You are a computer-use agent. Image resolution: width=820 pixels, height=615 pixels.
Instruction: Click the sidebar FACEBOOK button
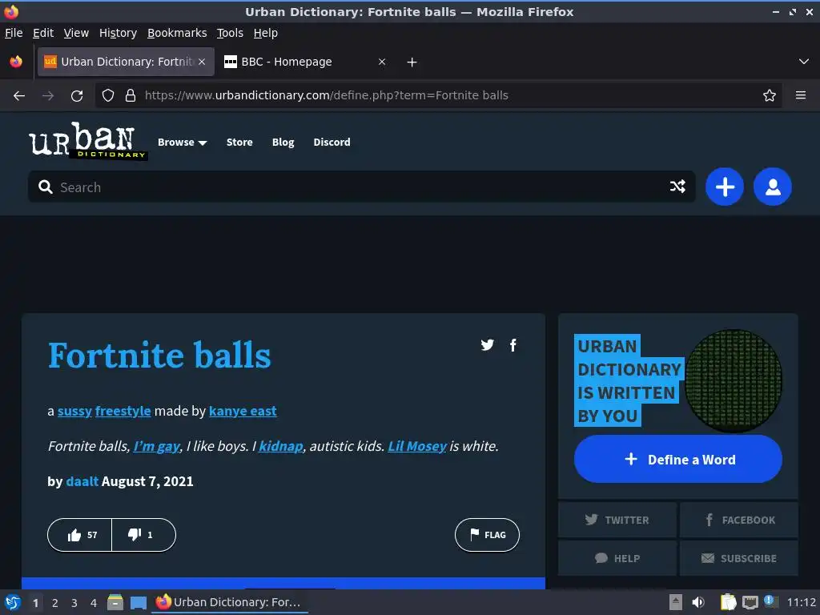(x=739, y=520)
